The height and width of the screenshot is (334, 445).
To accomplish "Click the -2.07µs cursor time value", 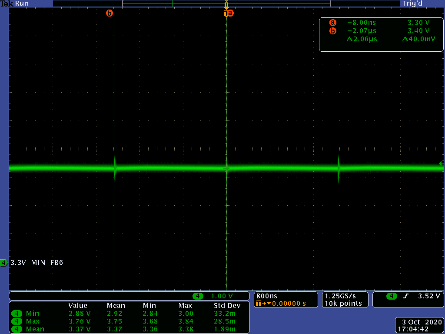I will tap(362, 31).
